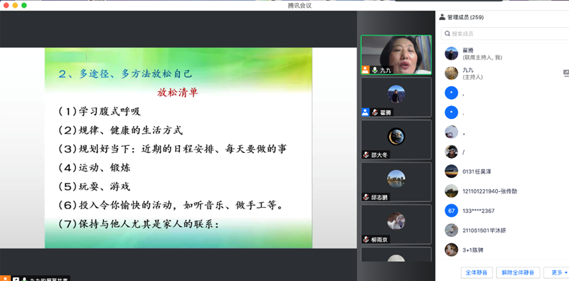Screen dimensions: 569x281
Task: Mute all members with 全体静音
Action: [x=476, y=272]
